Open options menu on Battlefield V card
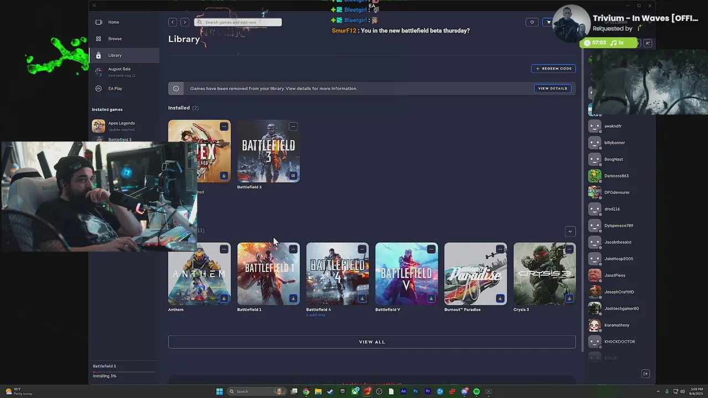This screenshot has width=708, height=398. (x=431, y=249)
